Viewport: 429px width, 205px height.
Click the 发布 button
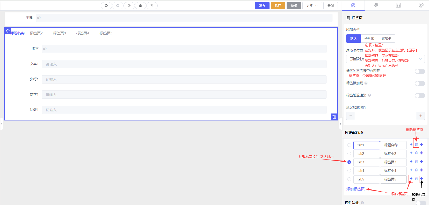(x=262, y=5)
